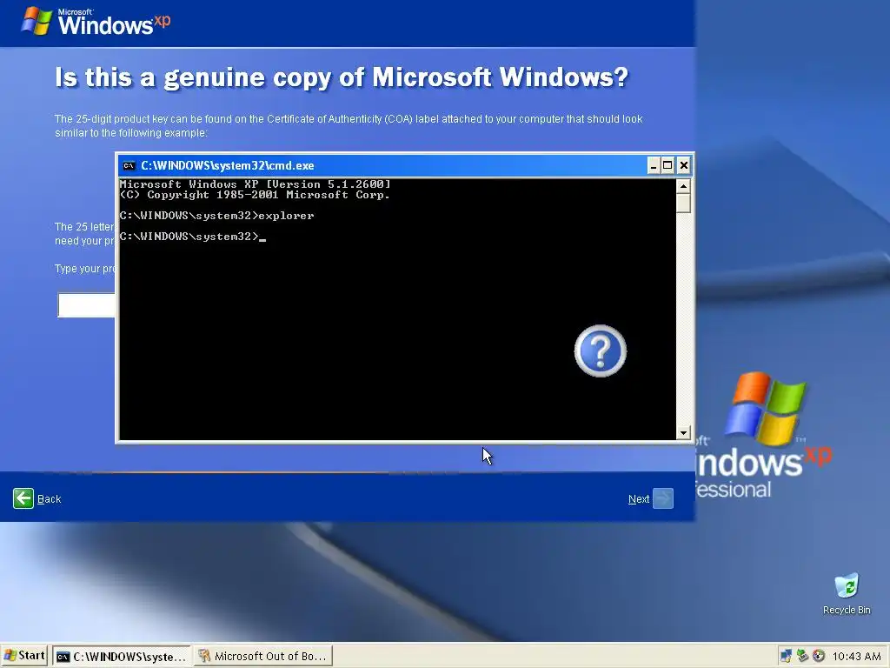Click the 'explorer' command line text
The height and width of the screenshot is (668, 890).
[x=286, y=216]
